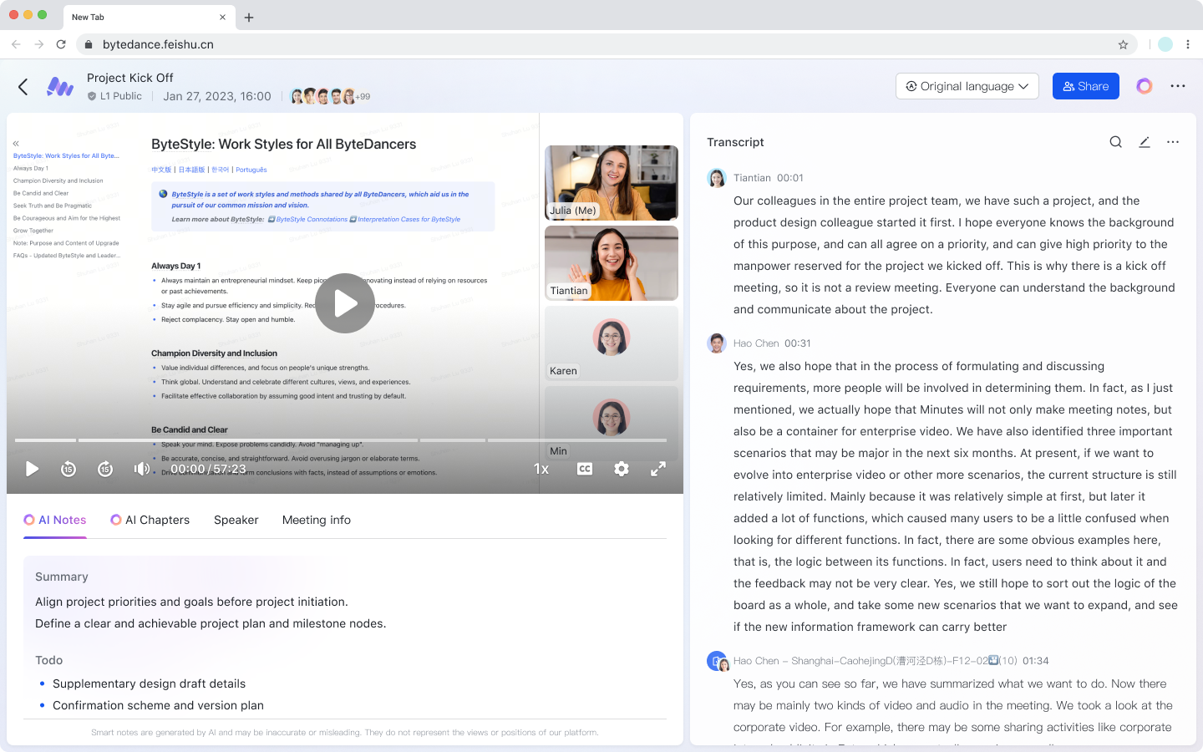
Task: Change the 1x playback speed
Action: click(541, 469)
